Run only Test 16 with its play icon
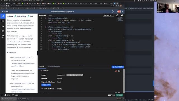This screenshot has width=179, height=101. (119, 71)
